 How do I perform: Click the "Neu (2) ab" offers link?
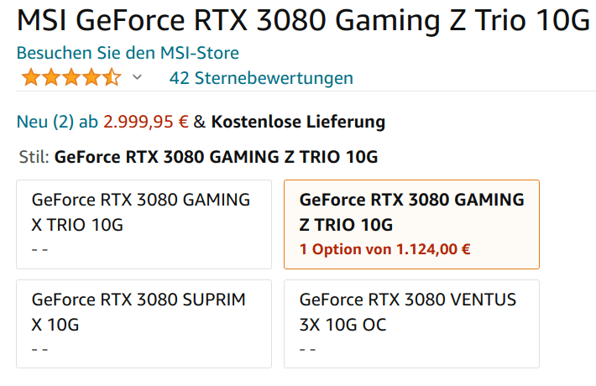pos(57,122)
